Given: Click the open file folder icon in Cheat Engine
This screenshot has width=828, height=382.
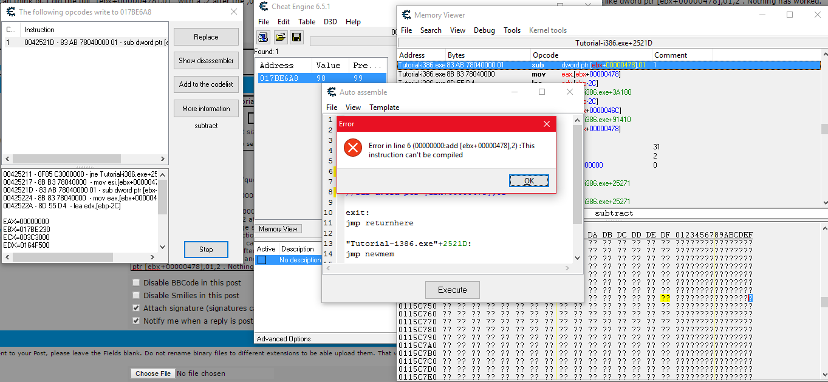Looking at the screenshot, I should click(x=280, y=38).
